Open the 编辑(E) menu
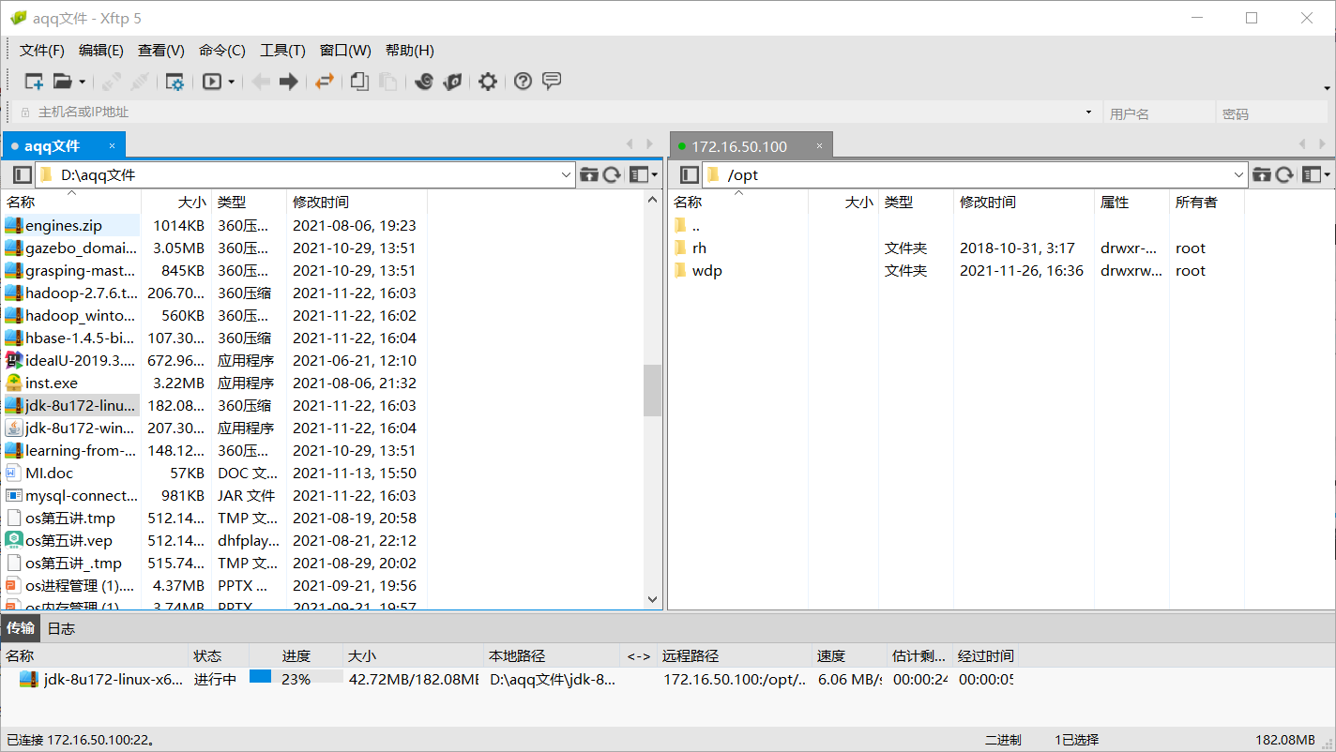This screenshot has width=1336, height=752. coord(101,51)
